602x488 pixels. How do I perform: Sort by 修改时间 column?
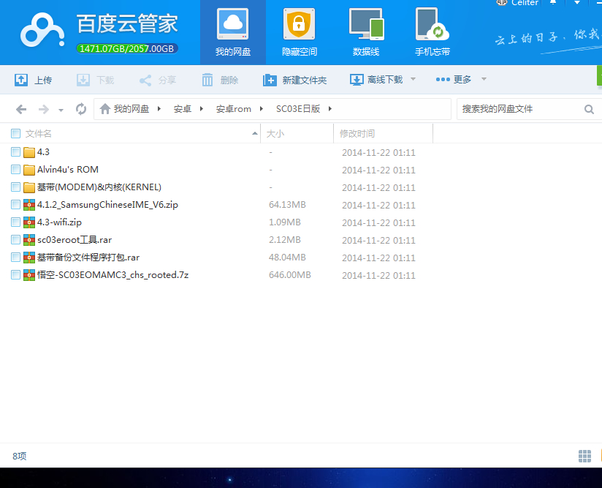[x=357, y=133]
